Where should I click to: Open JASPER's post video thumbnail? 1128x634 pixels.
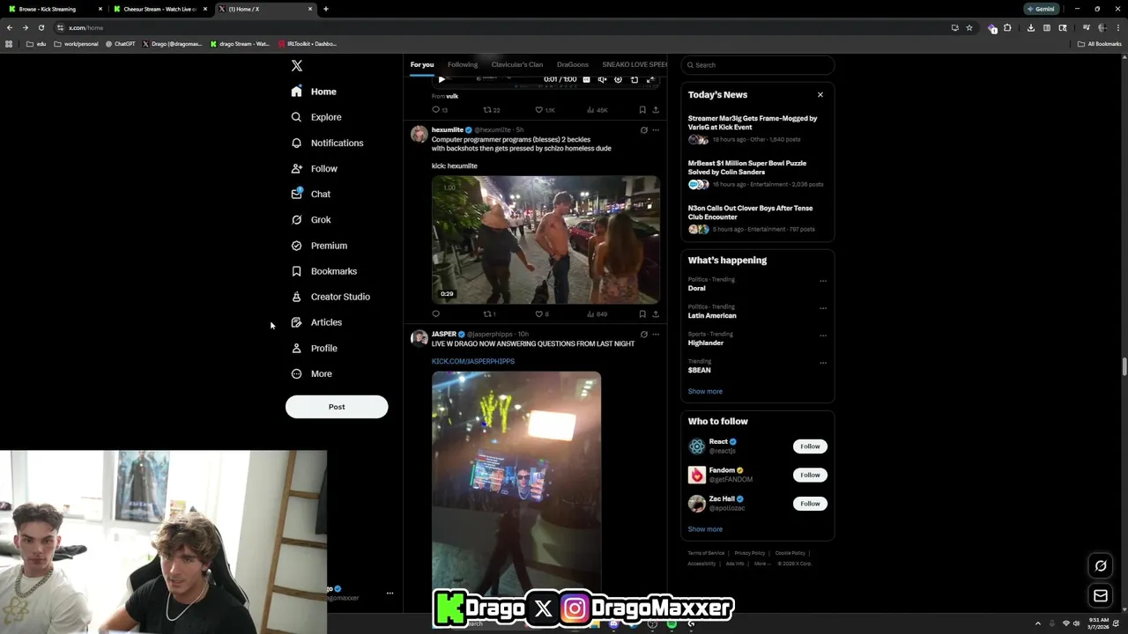[516, 483]
